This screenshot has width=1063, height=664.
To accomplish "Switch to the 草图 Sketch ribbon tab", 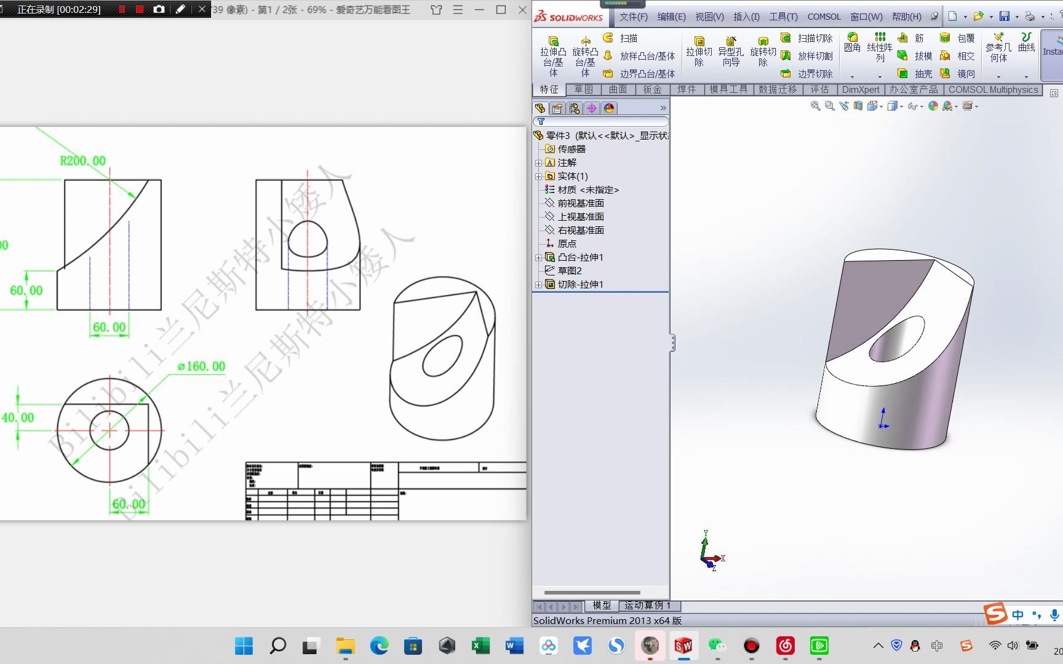I will coord(583,89).
